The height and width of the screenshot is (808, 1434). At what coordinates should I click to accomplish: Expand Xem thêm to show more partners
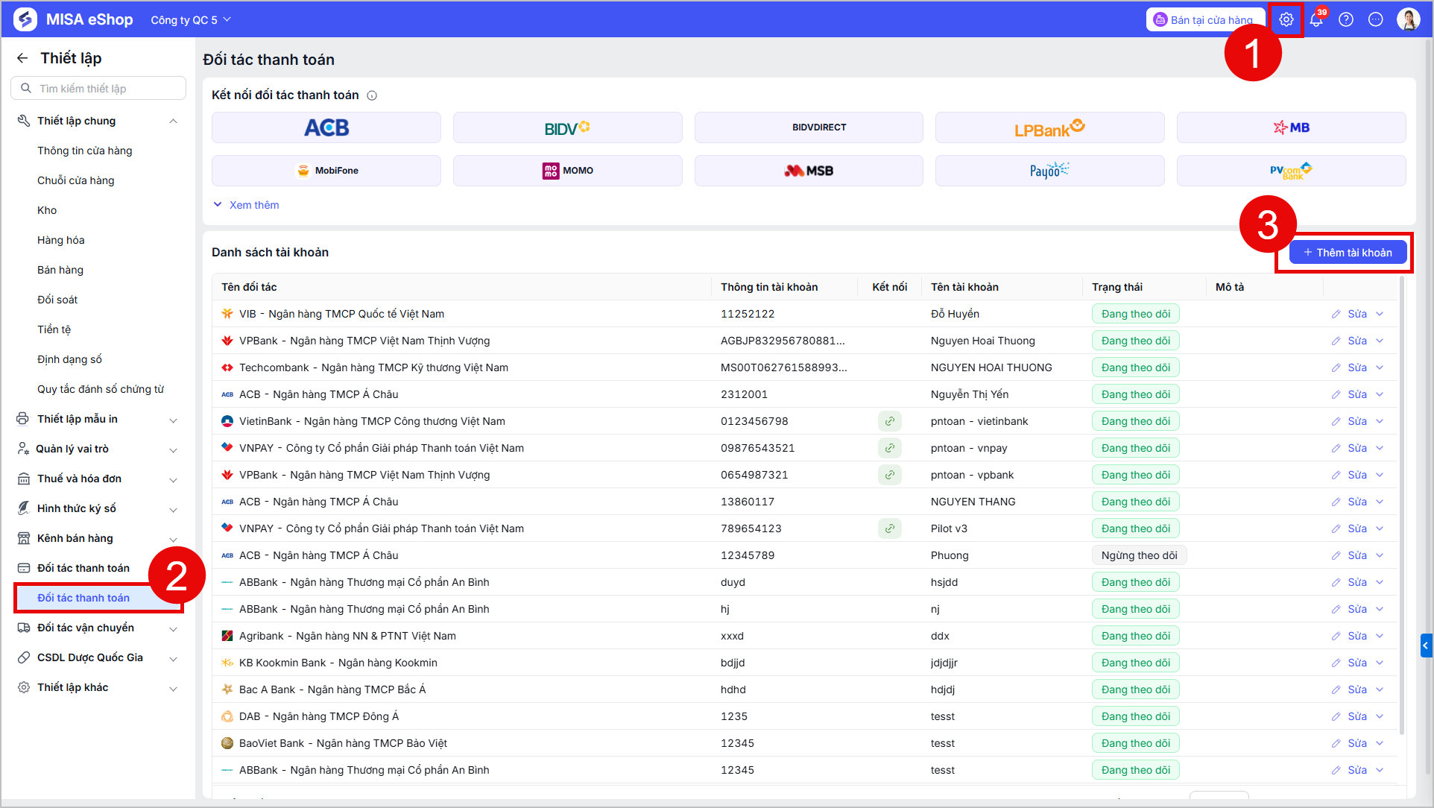[247, 205]
